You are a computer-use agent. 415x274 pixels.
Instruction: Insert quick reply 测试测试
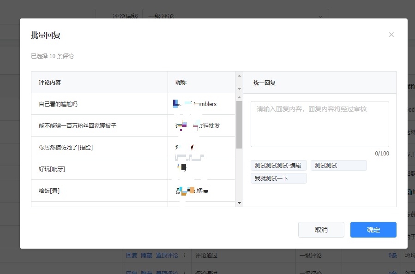coord(338,165)
